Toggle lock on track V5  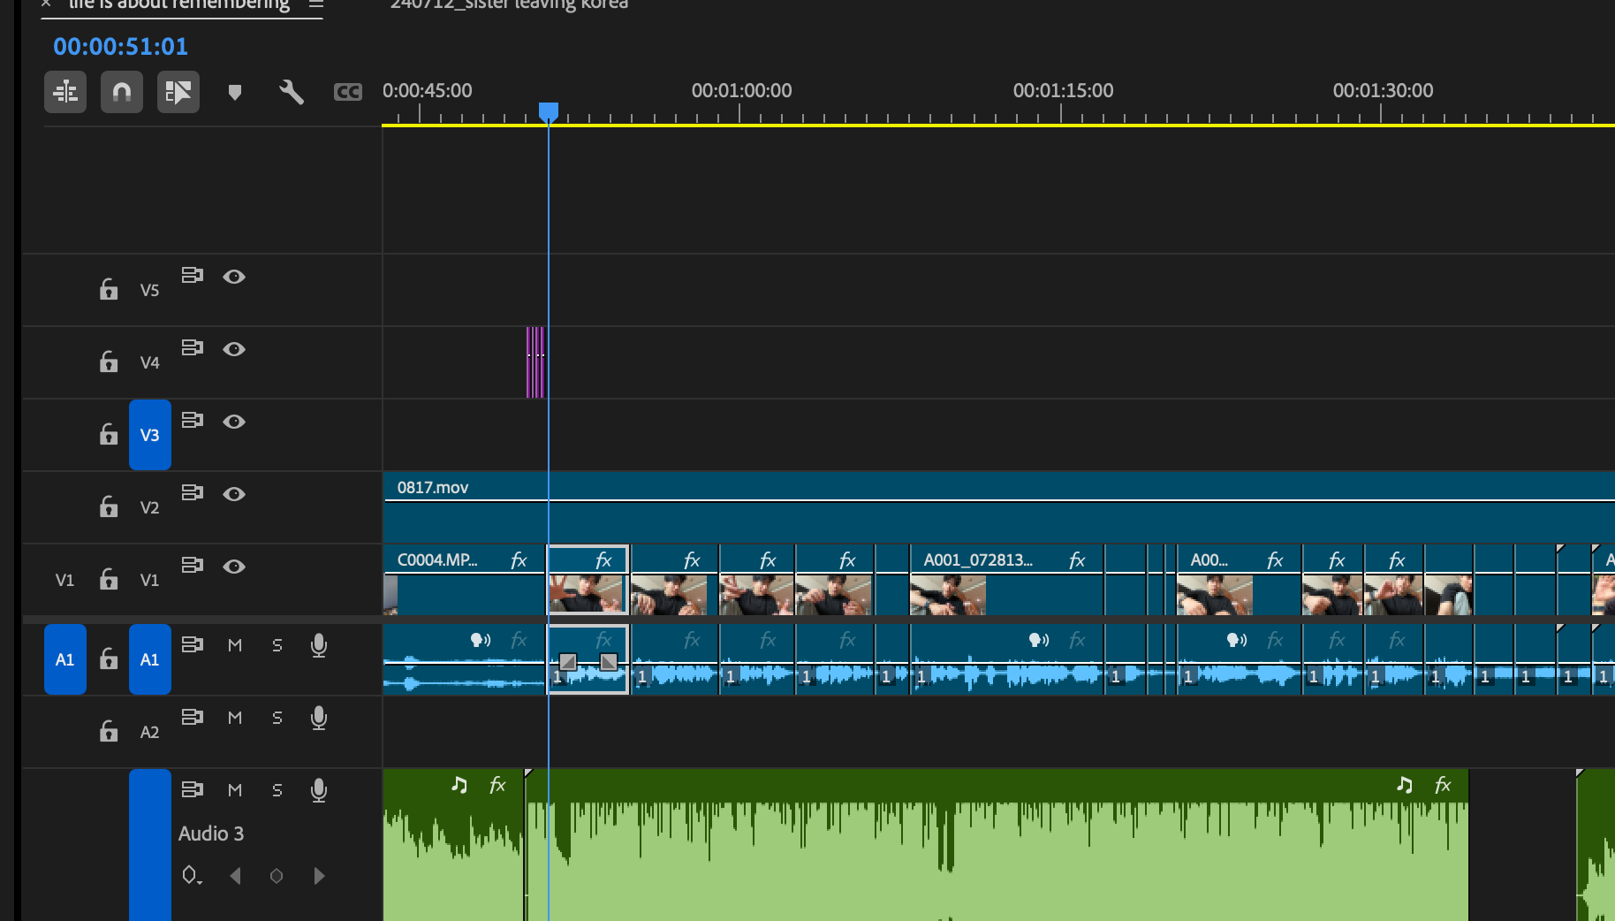pyautogui.click(x=109, y=289)
